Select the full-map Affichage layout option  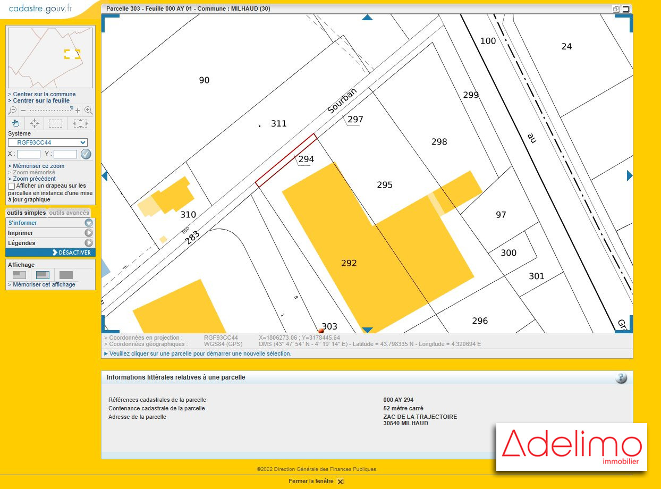(66, 275)
